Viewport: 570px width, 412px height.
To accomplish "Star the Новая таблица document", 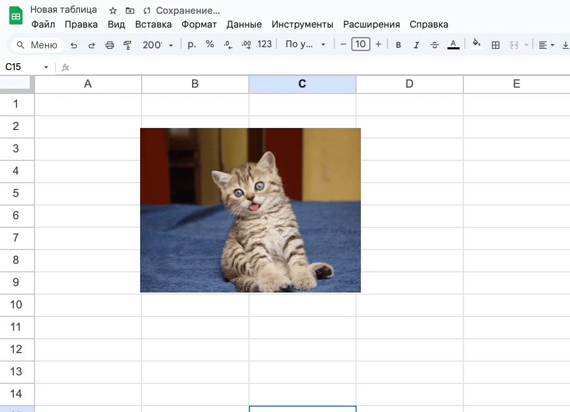I will coord(113,11).
